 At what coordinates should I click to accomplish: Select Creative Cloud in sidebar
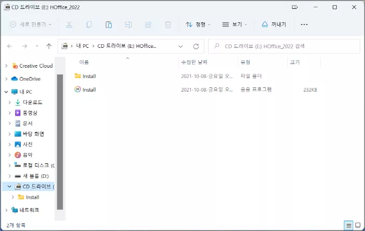click(36, 66)
